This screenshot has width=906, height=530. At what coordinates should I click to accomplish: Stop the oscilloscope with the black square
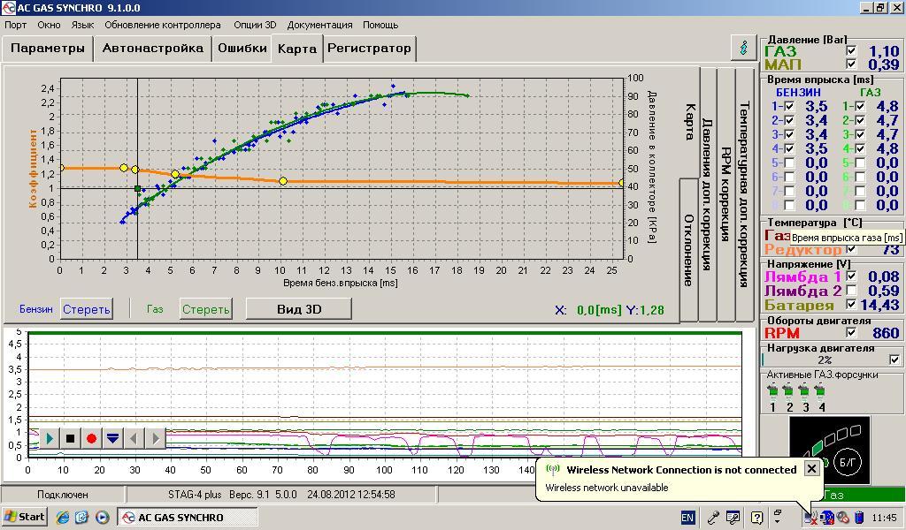point(71,438)
